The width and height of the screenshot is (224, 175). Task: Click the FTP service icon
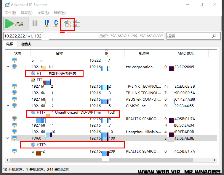(33, 80)
